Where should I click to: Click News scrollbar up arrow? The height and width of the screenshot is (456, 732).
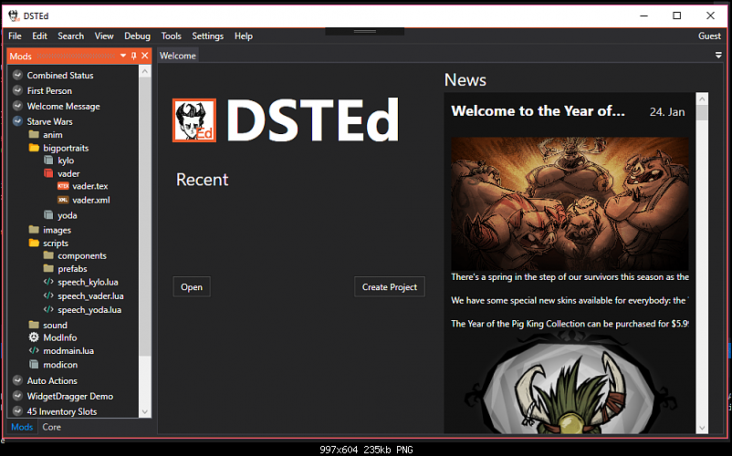click(x=702, y=98)
